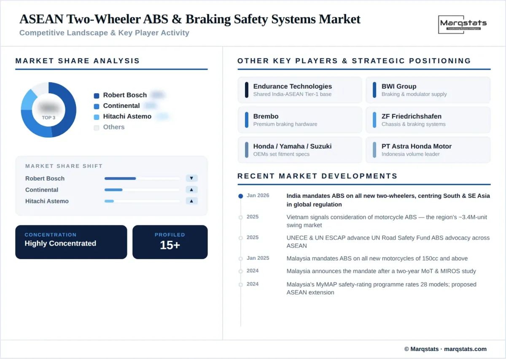Open the ZF Friedrichshafen card

[x=428, y=120]
